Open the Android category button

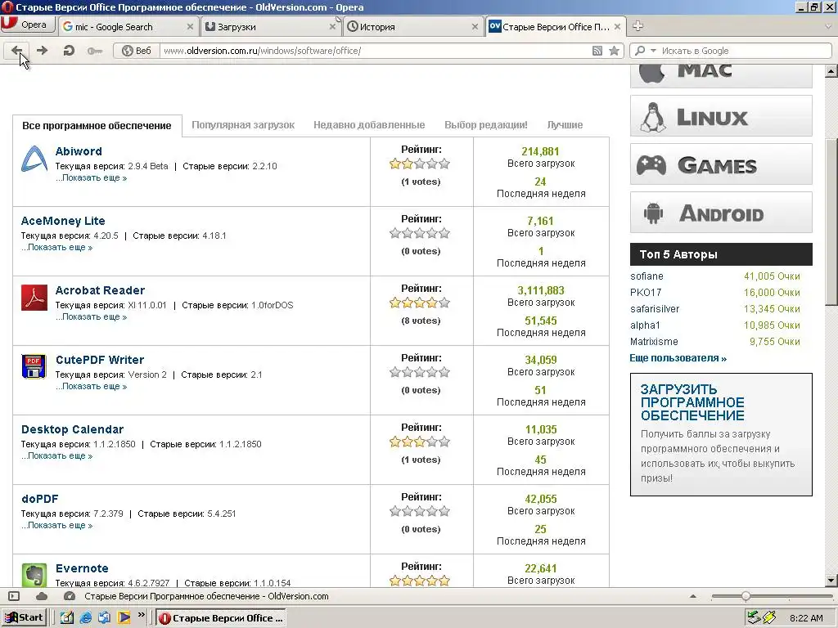click(721, 213)
